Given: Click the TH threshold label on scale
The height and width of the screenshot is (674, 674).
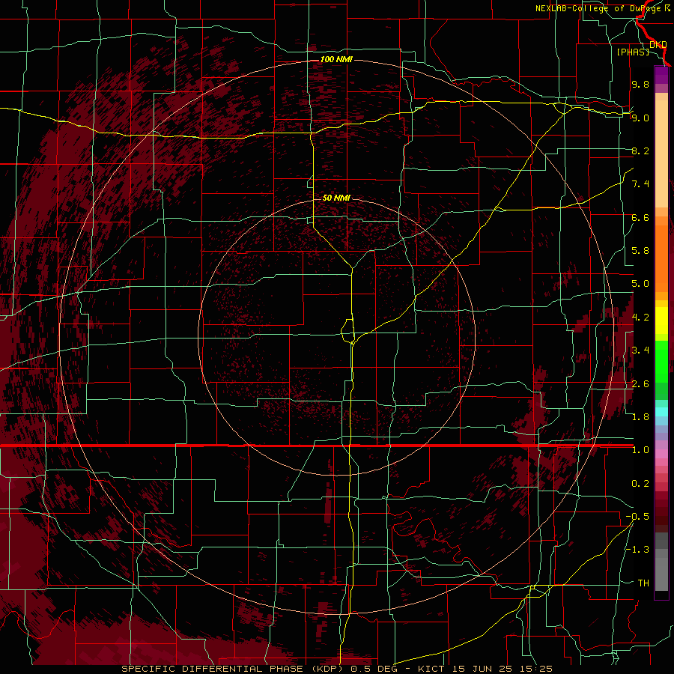Looking at the screenshot, I should point(643,583).
